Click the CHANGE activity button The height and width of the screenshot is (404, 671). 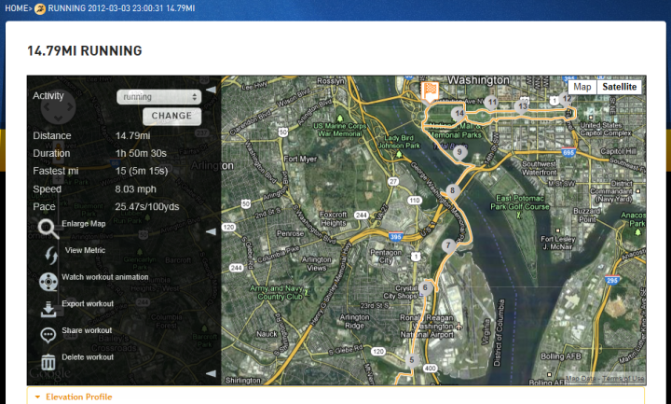pyautogui.click(x=171, y=116)
